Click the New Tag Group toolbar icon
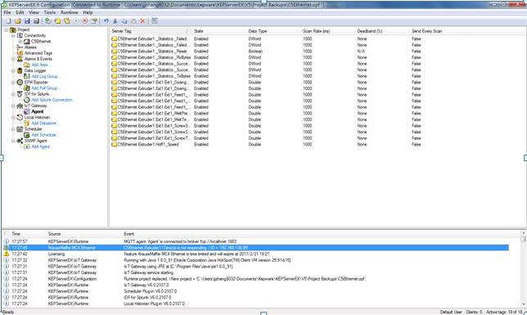This screenshot has width=527, height=315. 67,20
